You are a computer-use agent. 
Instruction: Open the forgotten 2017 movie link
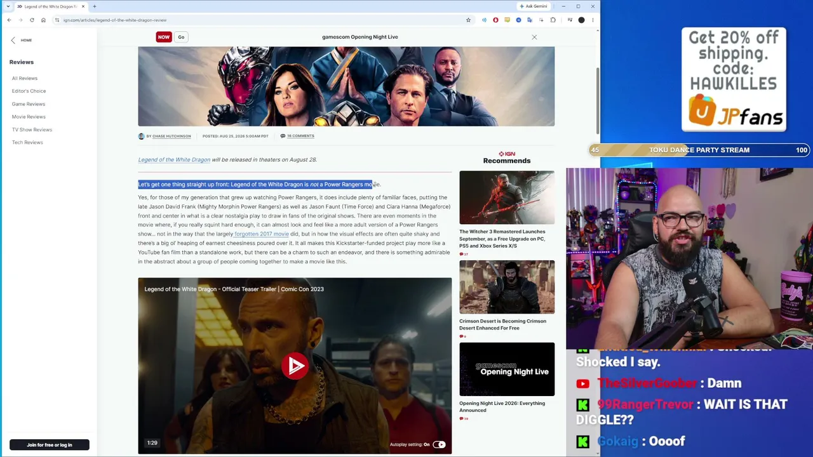262,234
